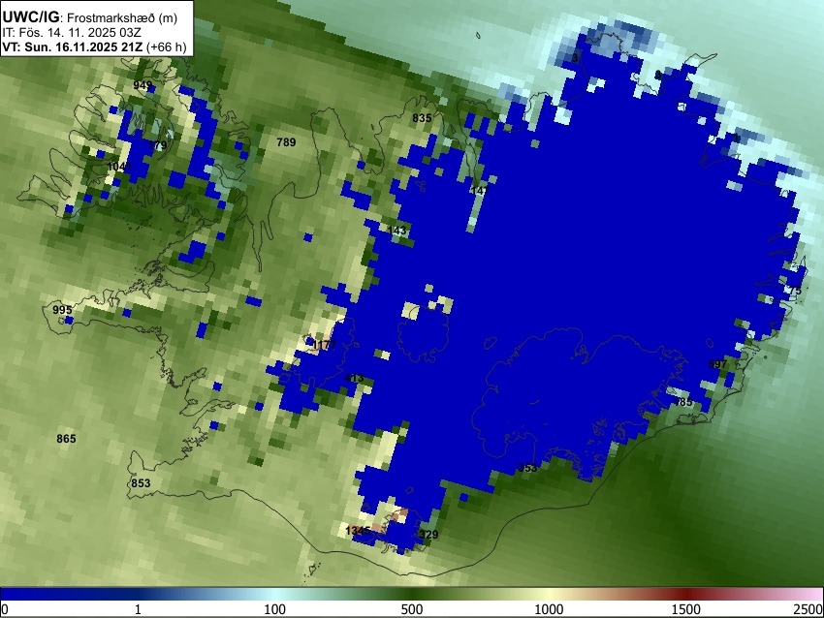Click the map value 1041
The width and height of the screenshot is (824, 618).
[x=119, y=167]
